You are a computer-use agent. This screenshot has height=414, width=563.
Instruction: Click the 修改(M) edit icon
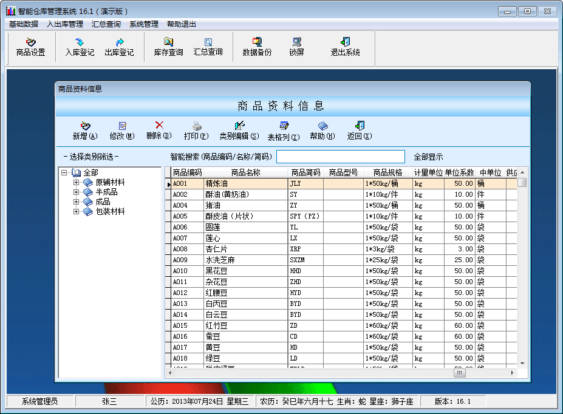point(122,131)
